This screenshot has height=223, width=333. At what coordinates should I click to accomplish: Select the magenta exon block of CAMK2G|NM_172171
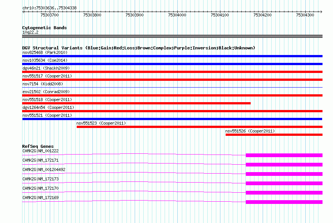pyautogui.click(x=284, y=165)
